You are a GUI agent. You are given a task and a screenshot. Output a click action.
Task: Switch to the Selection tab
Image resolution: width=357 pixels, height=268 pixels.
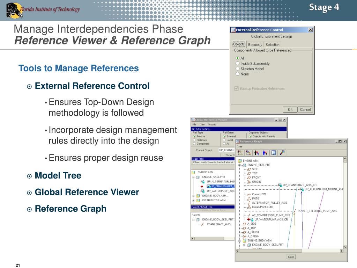point(272,45)
